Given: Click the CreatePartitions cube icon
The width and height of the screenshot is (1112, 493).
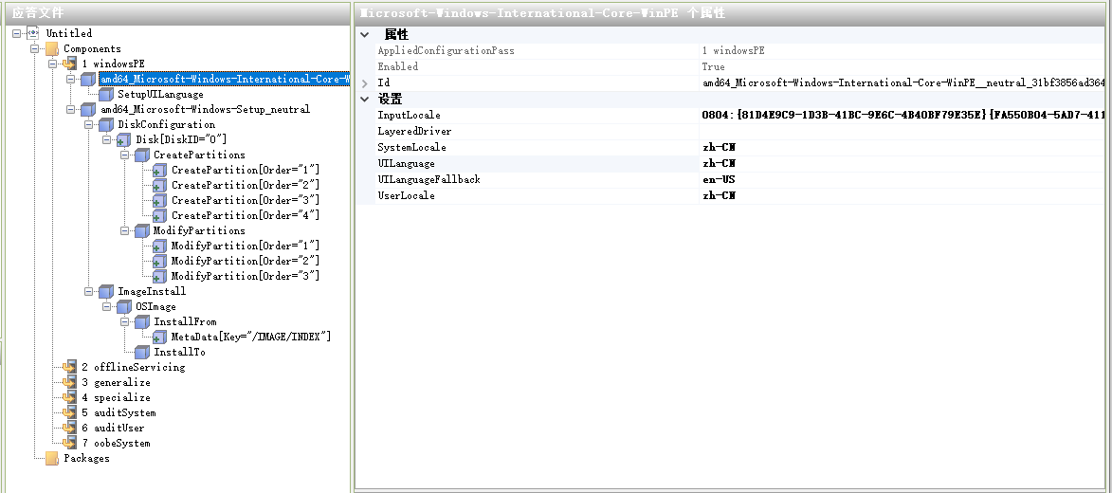Looking at the screenshot, I should (142, 155).
